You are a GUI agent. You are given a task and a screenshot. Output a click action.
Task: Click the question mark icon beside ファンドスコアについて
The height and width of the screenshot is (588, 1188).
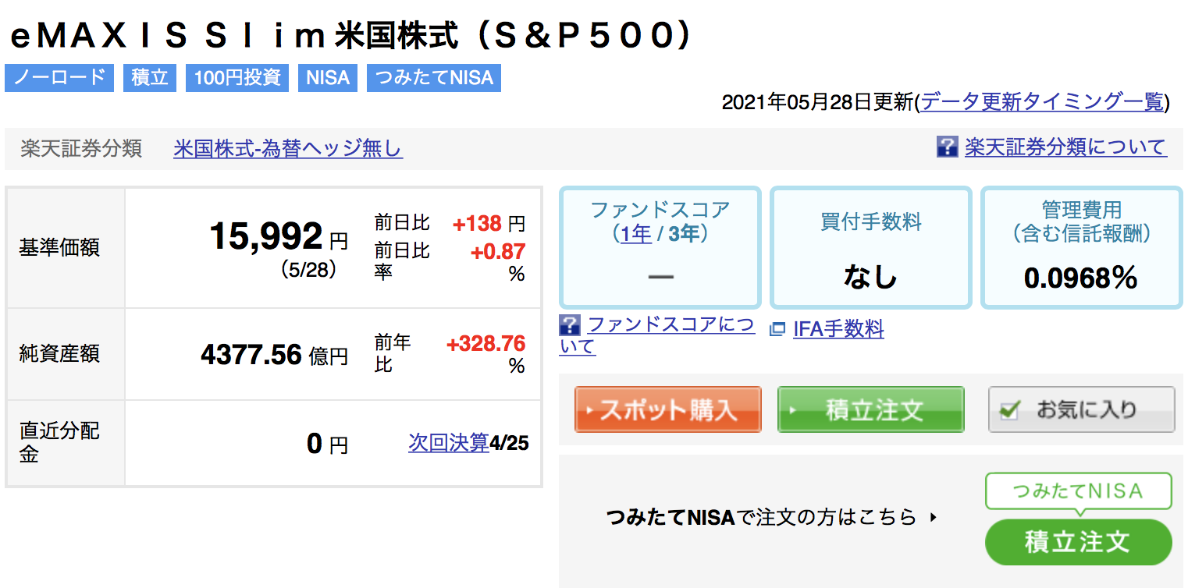click(x=570, y=326)
